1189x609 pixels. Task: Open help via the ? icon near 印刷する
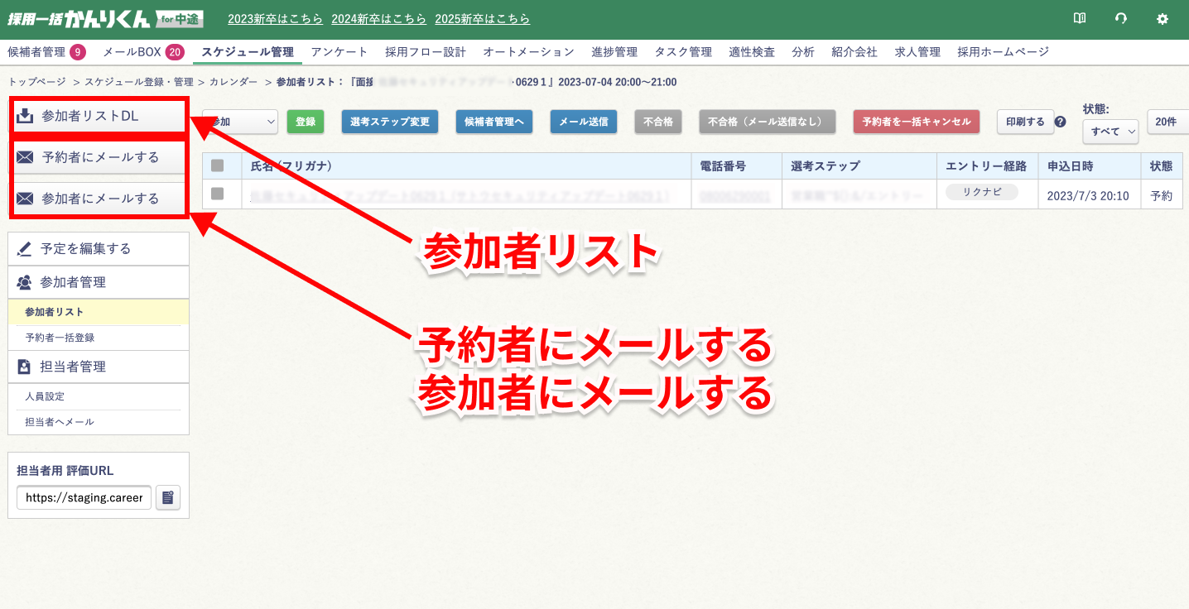click(x=1060, y=122)
